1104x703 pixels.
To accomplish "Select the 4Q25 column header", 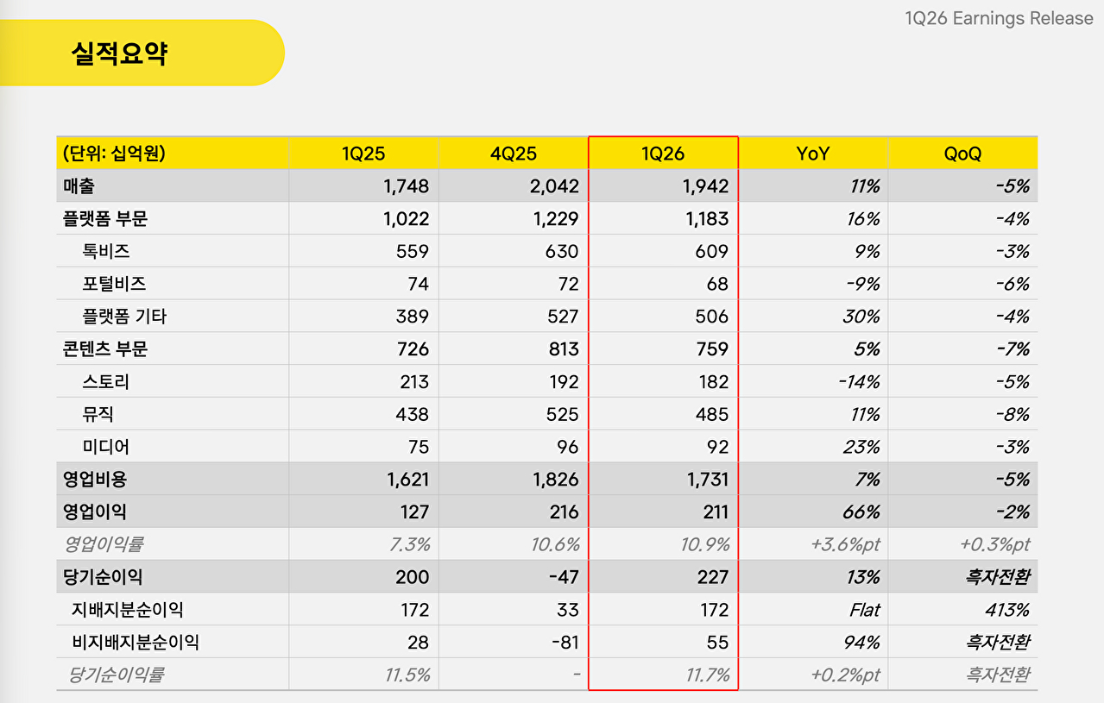I will tap(514, 154).
